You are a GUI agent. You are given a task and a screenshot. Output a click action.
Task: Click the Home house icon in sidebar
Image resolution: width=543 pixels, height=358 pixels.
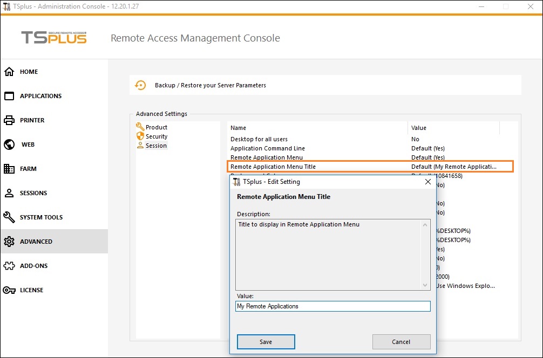pos(9,72)
